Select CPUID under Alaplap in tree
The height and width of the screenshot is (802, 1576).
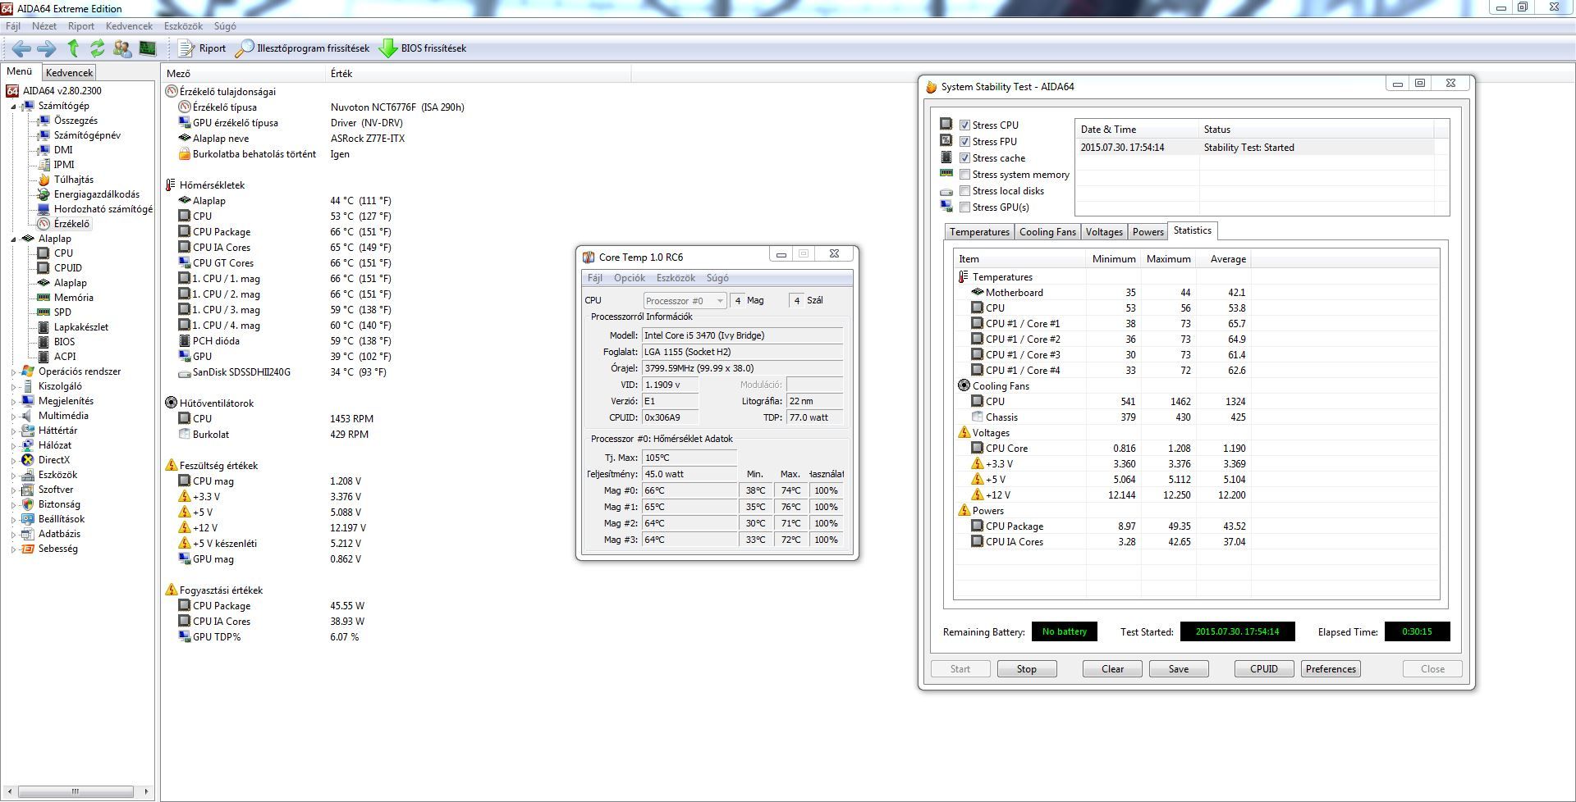(68, 268)
